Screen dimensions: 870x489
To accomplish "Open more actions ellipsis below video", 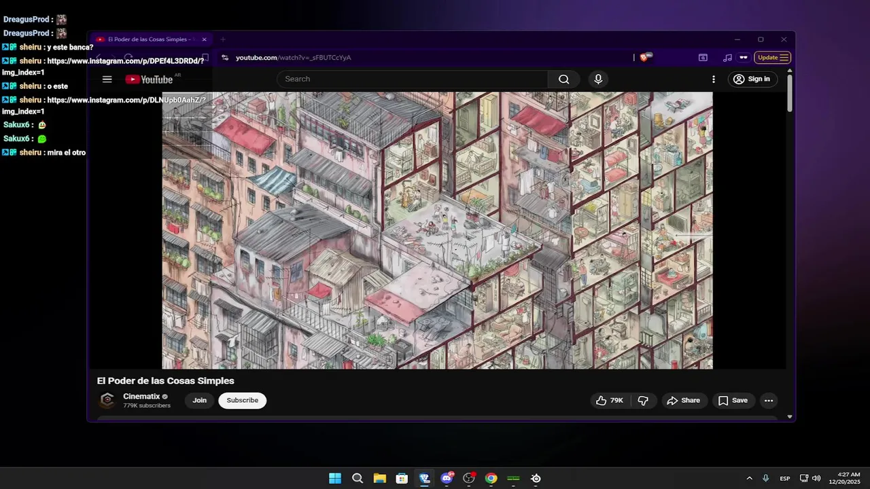I will point(769,401).
